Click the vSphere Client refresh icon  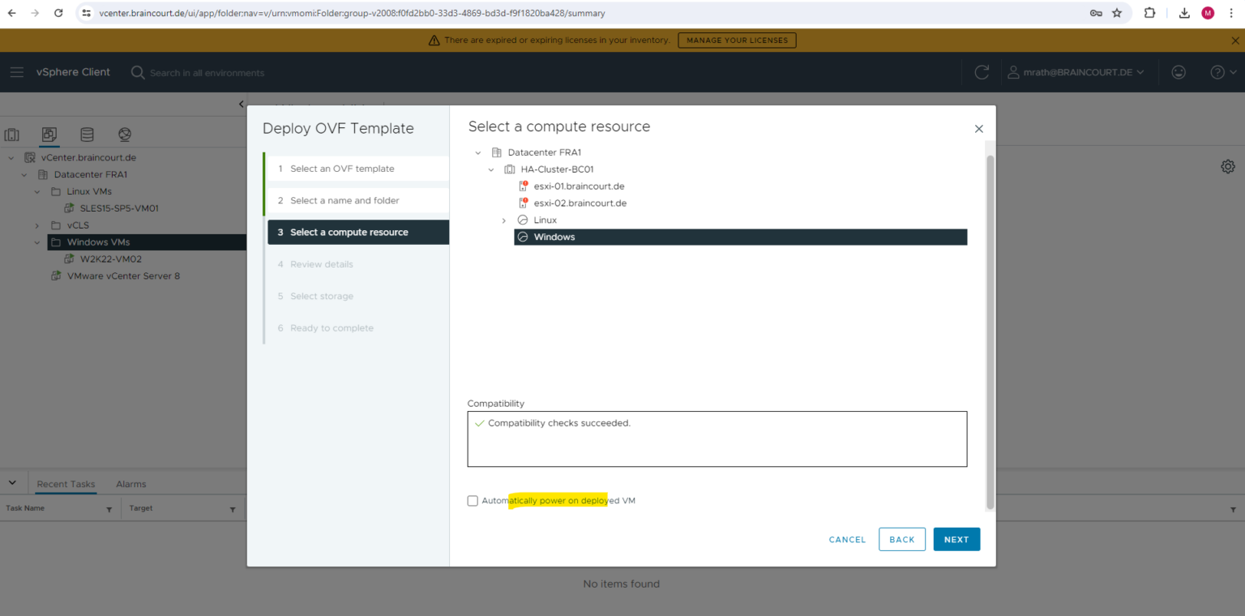click(982, 71)
